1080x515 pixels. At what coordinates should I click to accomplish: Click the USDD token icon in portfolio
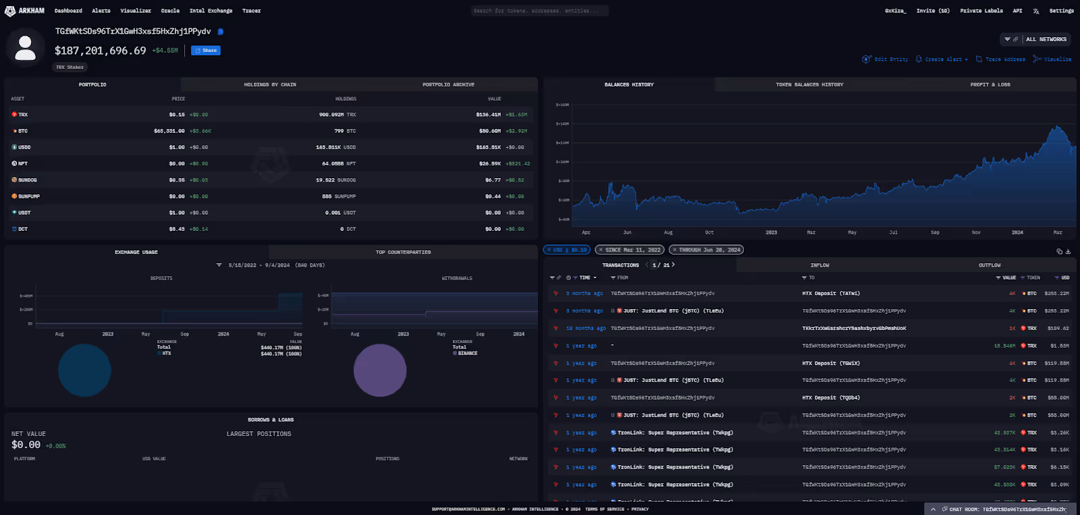click(14, 147)
